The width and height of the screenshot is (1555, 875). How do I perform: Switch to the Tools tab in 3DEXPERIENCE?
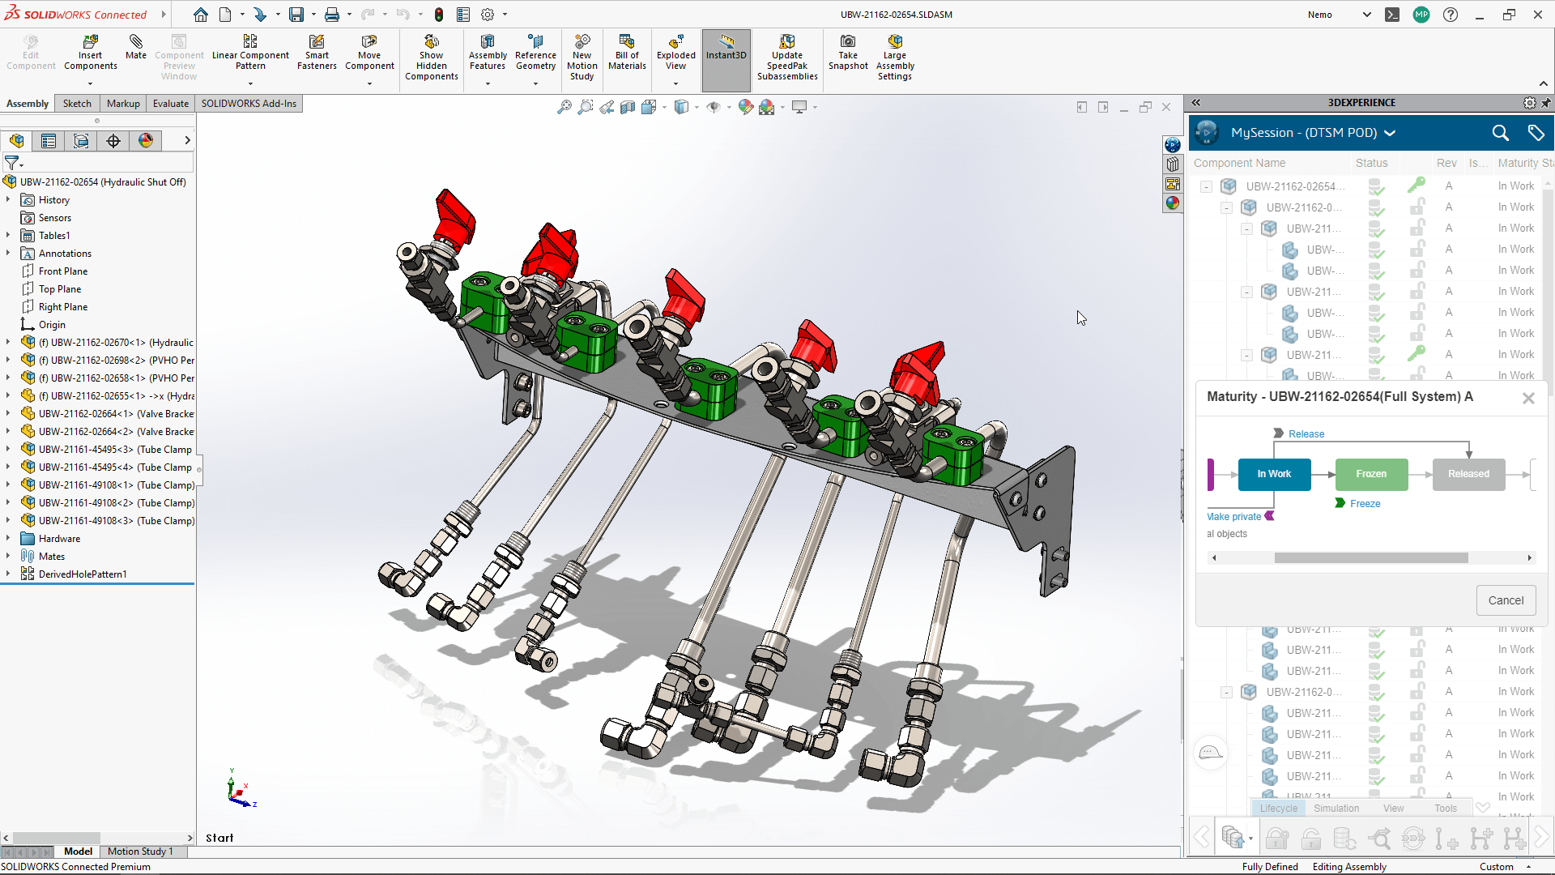1445,809
